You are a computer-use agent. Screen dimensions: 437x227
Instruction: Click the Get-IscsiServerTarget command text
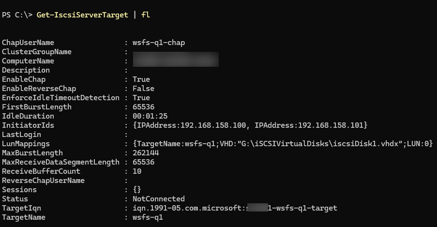(82, 15)
